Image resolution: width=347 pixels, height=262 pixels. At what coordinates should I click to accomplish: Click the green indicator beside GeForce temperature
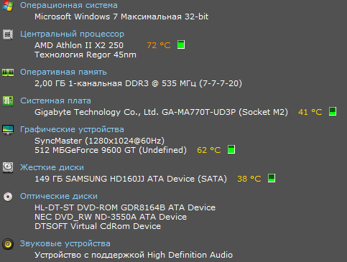click(x=231, y=149)
